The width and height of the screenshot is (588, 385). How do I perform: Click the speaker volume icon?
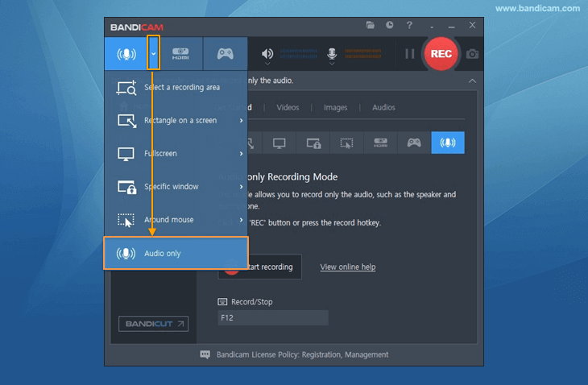pyautogui.click(x=267, y=54)
